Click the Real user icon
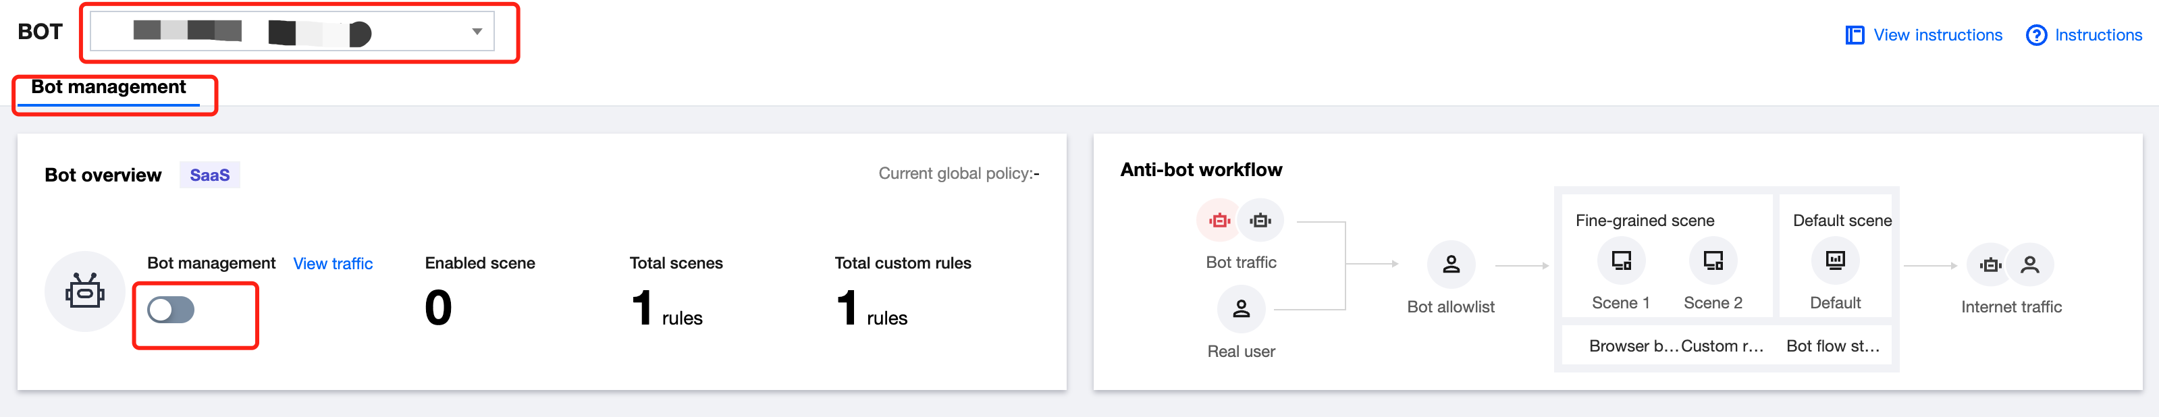 [x=1240, y=309]
